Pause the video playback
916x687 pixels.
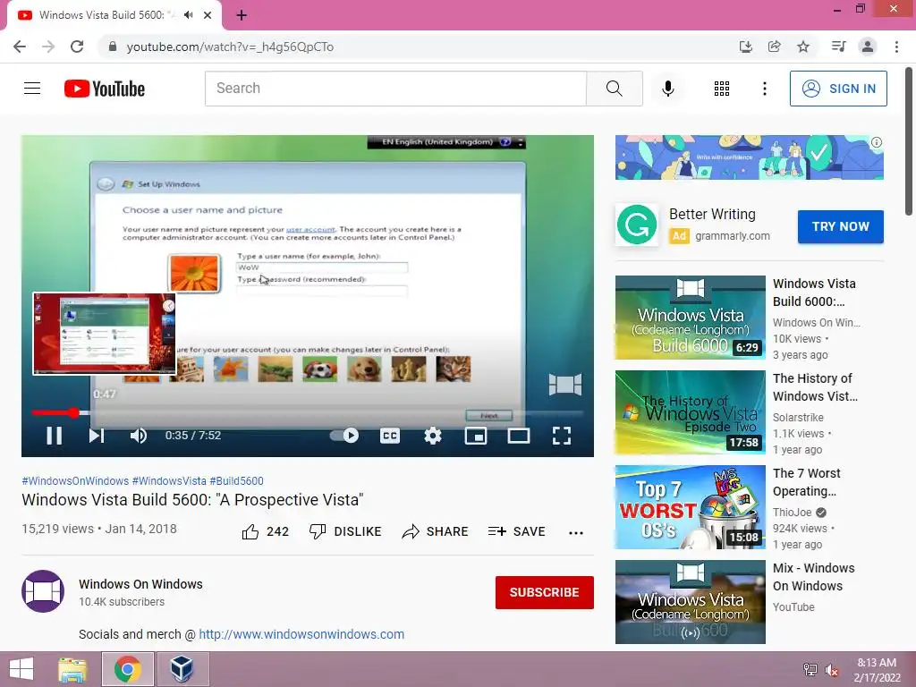[55, 436]
